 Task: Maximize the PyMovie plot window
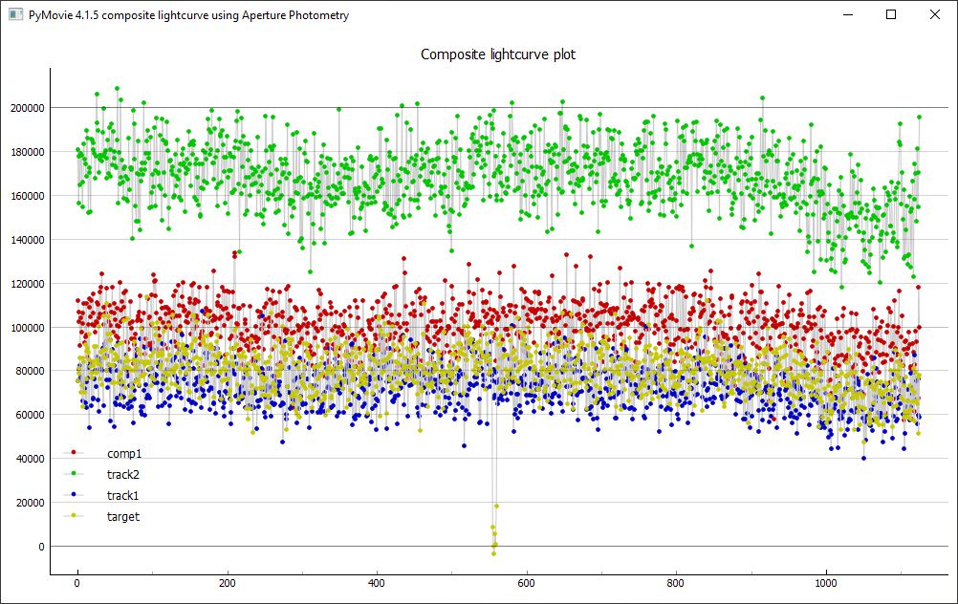point(891,15)
